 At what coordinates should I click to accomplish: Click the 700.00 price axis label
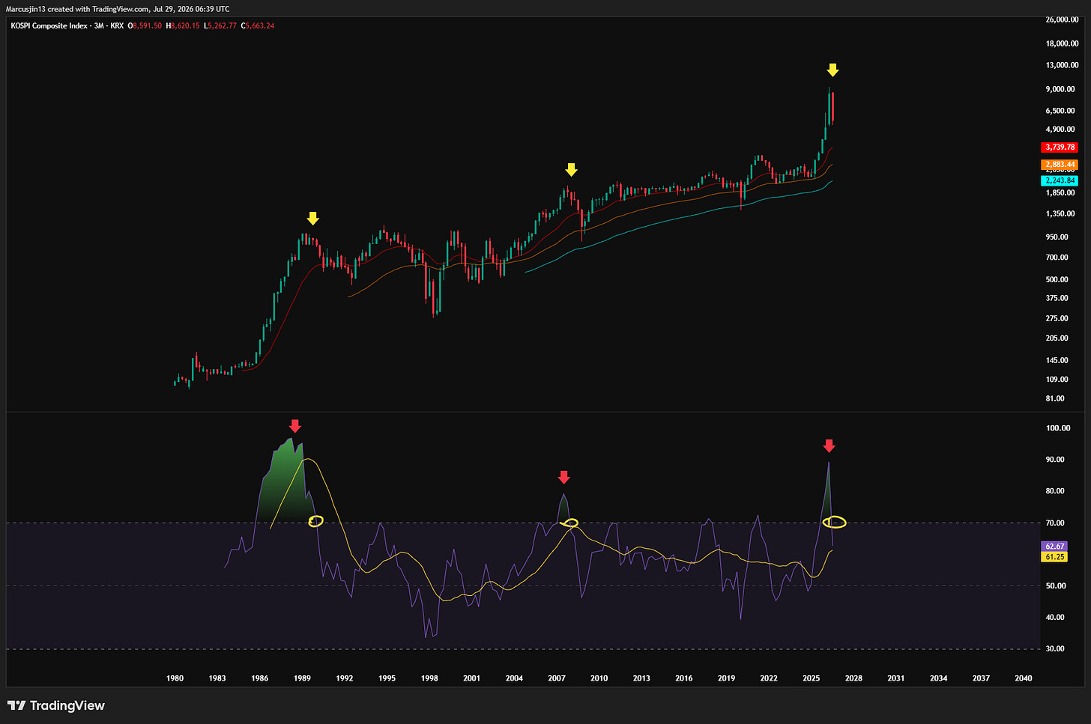point(1057,258)
